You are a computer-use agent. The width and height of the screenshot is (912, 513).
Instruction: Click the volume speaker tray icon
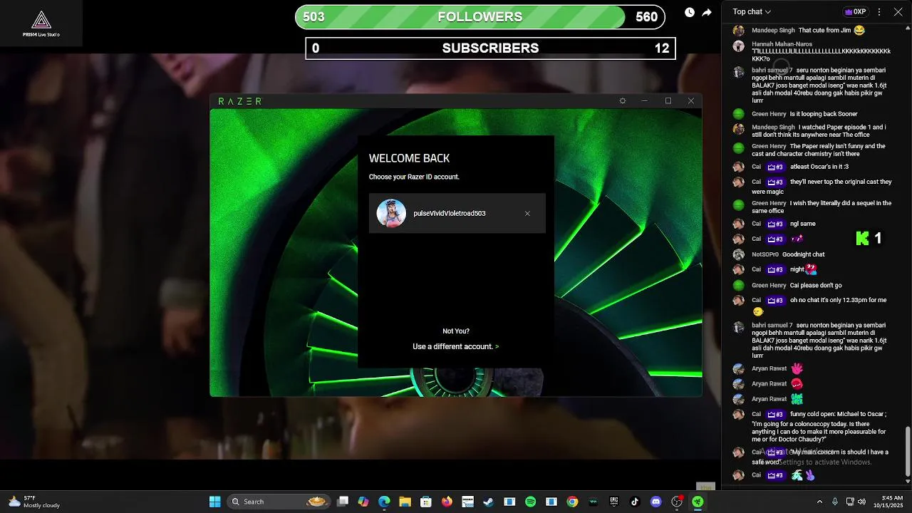[861, 502]
